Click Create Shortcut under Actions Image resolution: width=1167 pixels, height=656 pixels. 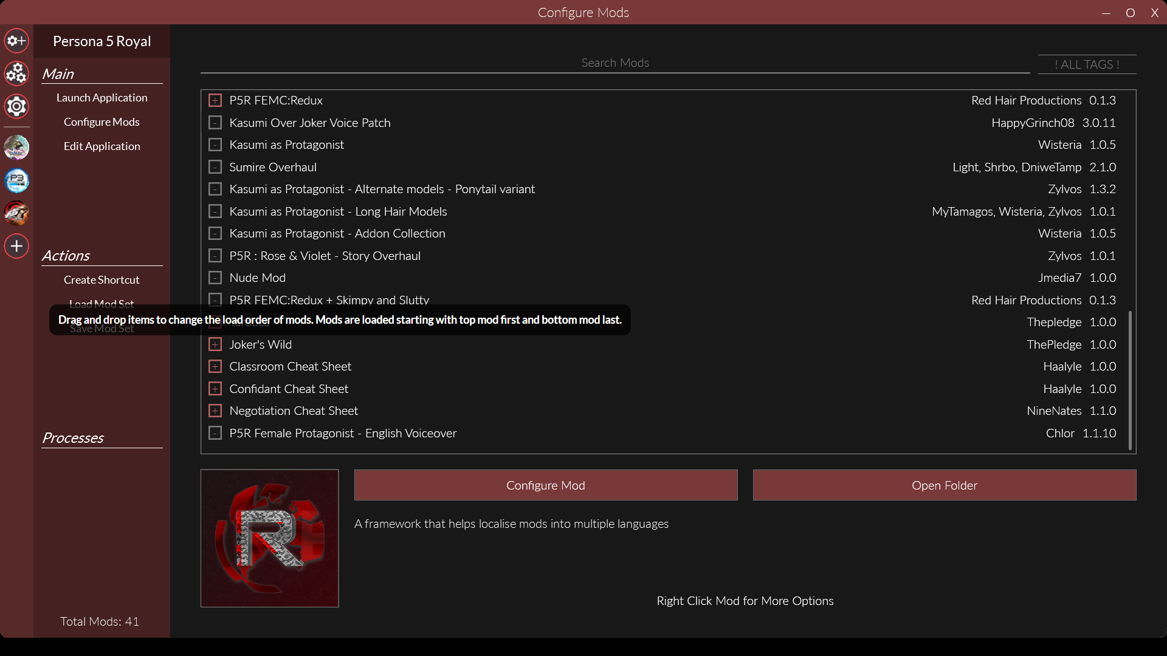[102, 280]
